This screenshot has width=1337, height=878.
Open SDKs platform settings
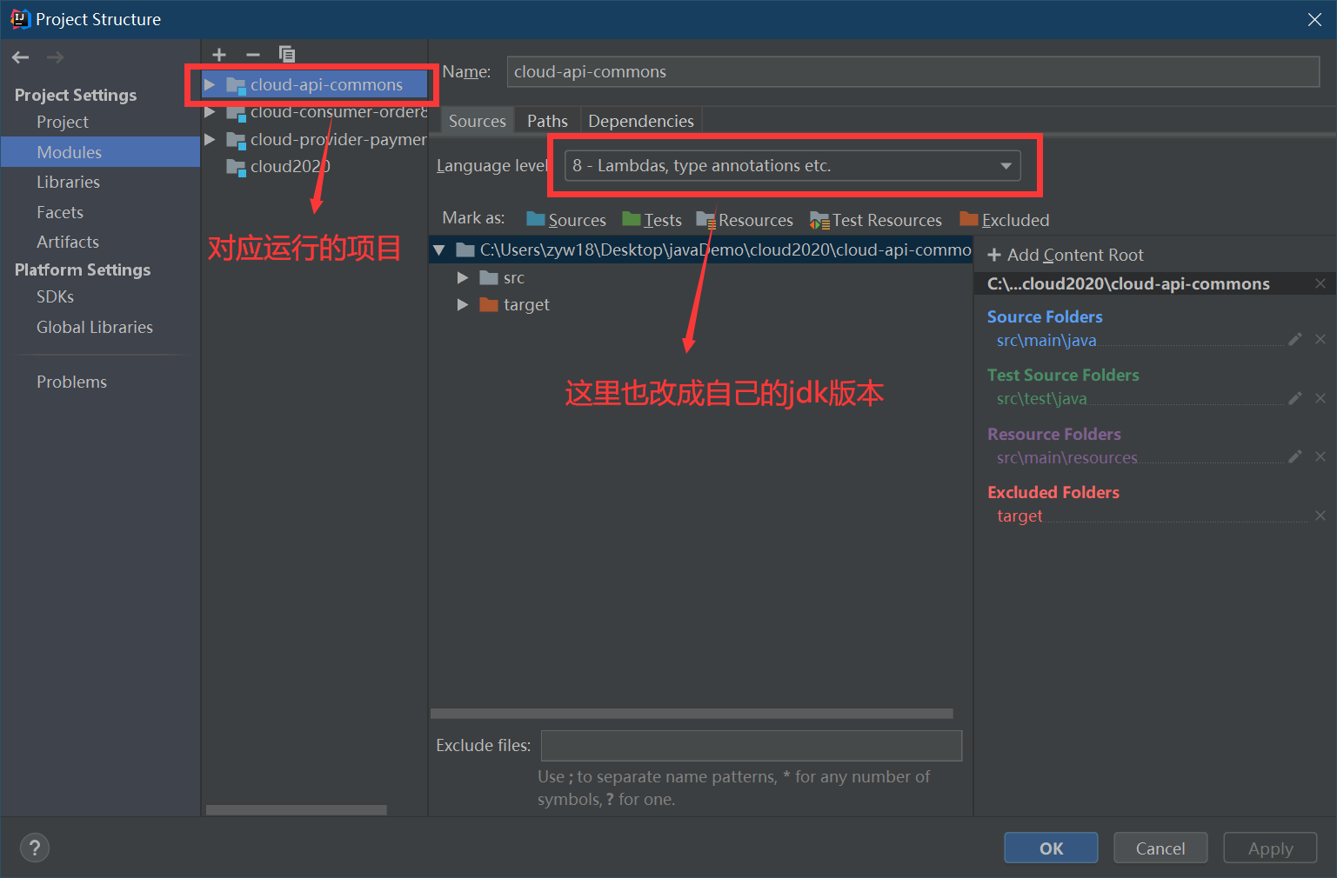click(55, 296)
